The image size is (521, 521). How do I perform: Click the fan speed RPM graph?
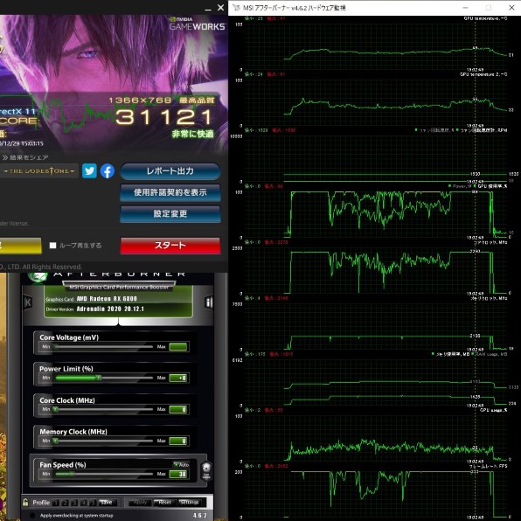pyautogui.click(x=375, y=159)
